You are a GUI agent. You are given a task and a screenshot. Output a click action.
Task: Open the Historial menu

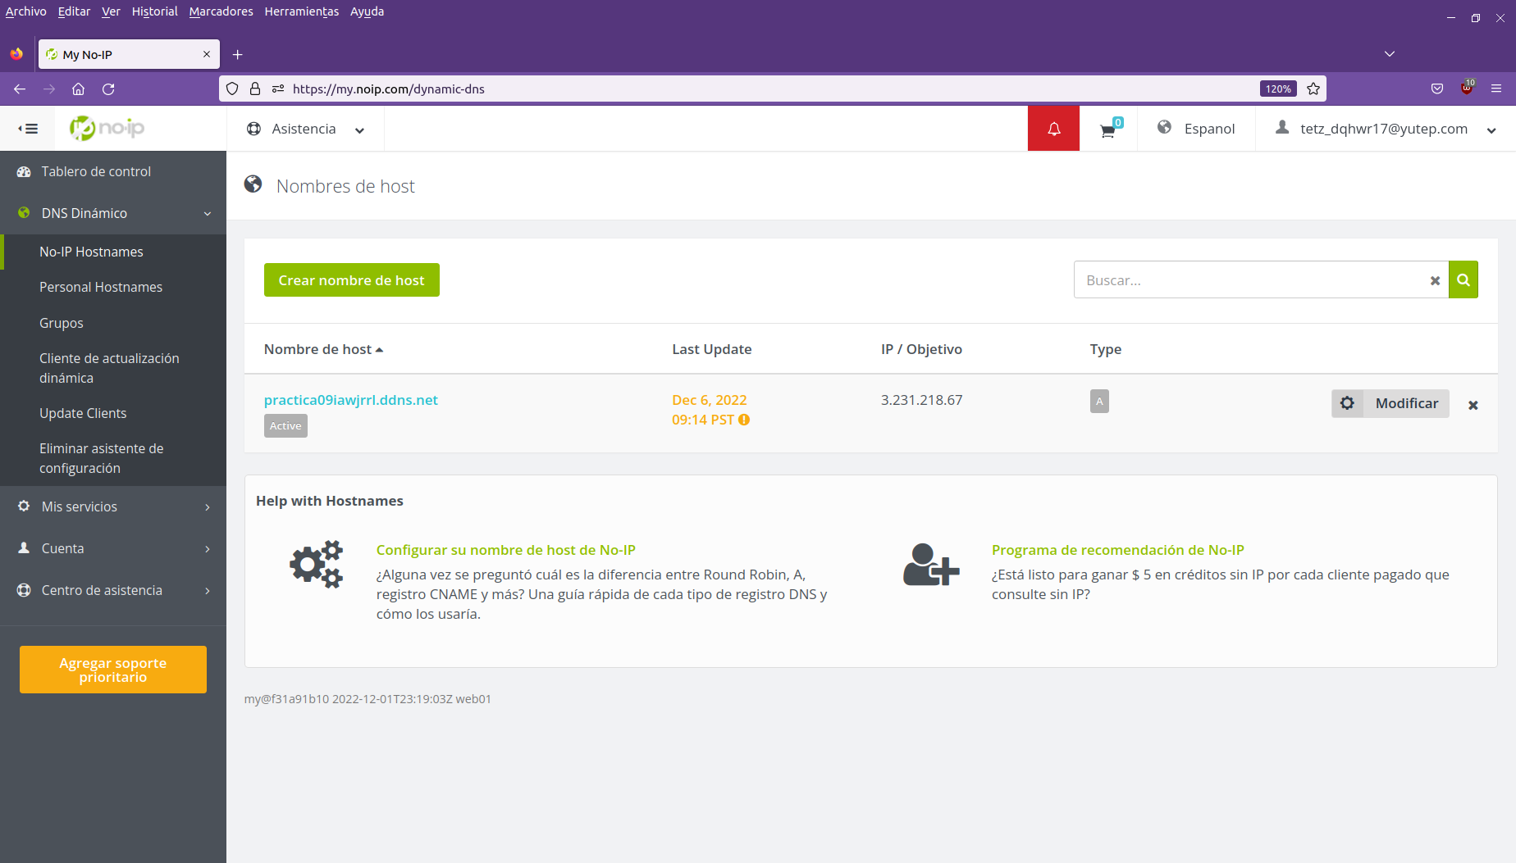154,11
